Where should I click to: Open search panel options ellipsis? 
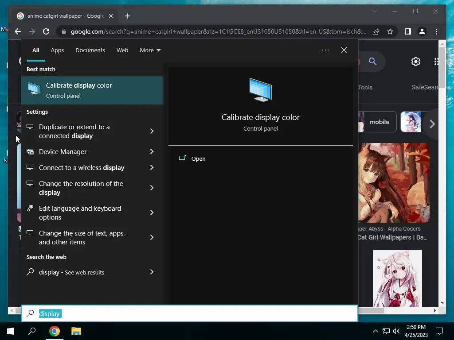pos(325,50)
